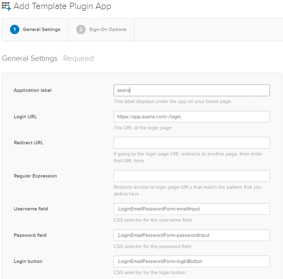Click the Login URL input field
This screenshot has width=283, height=279.
coord(191,117)
